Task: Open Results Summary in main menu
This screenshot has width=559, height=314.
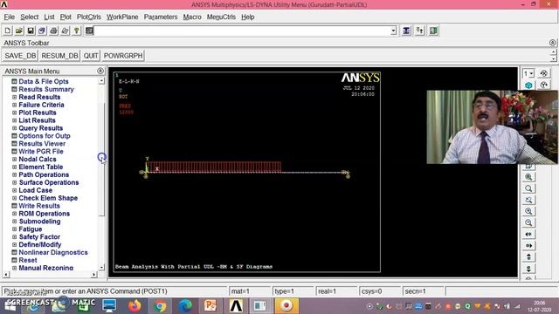Action: click(46, 89)
